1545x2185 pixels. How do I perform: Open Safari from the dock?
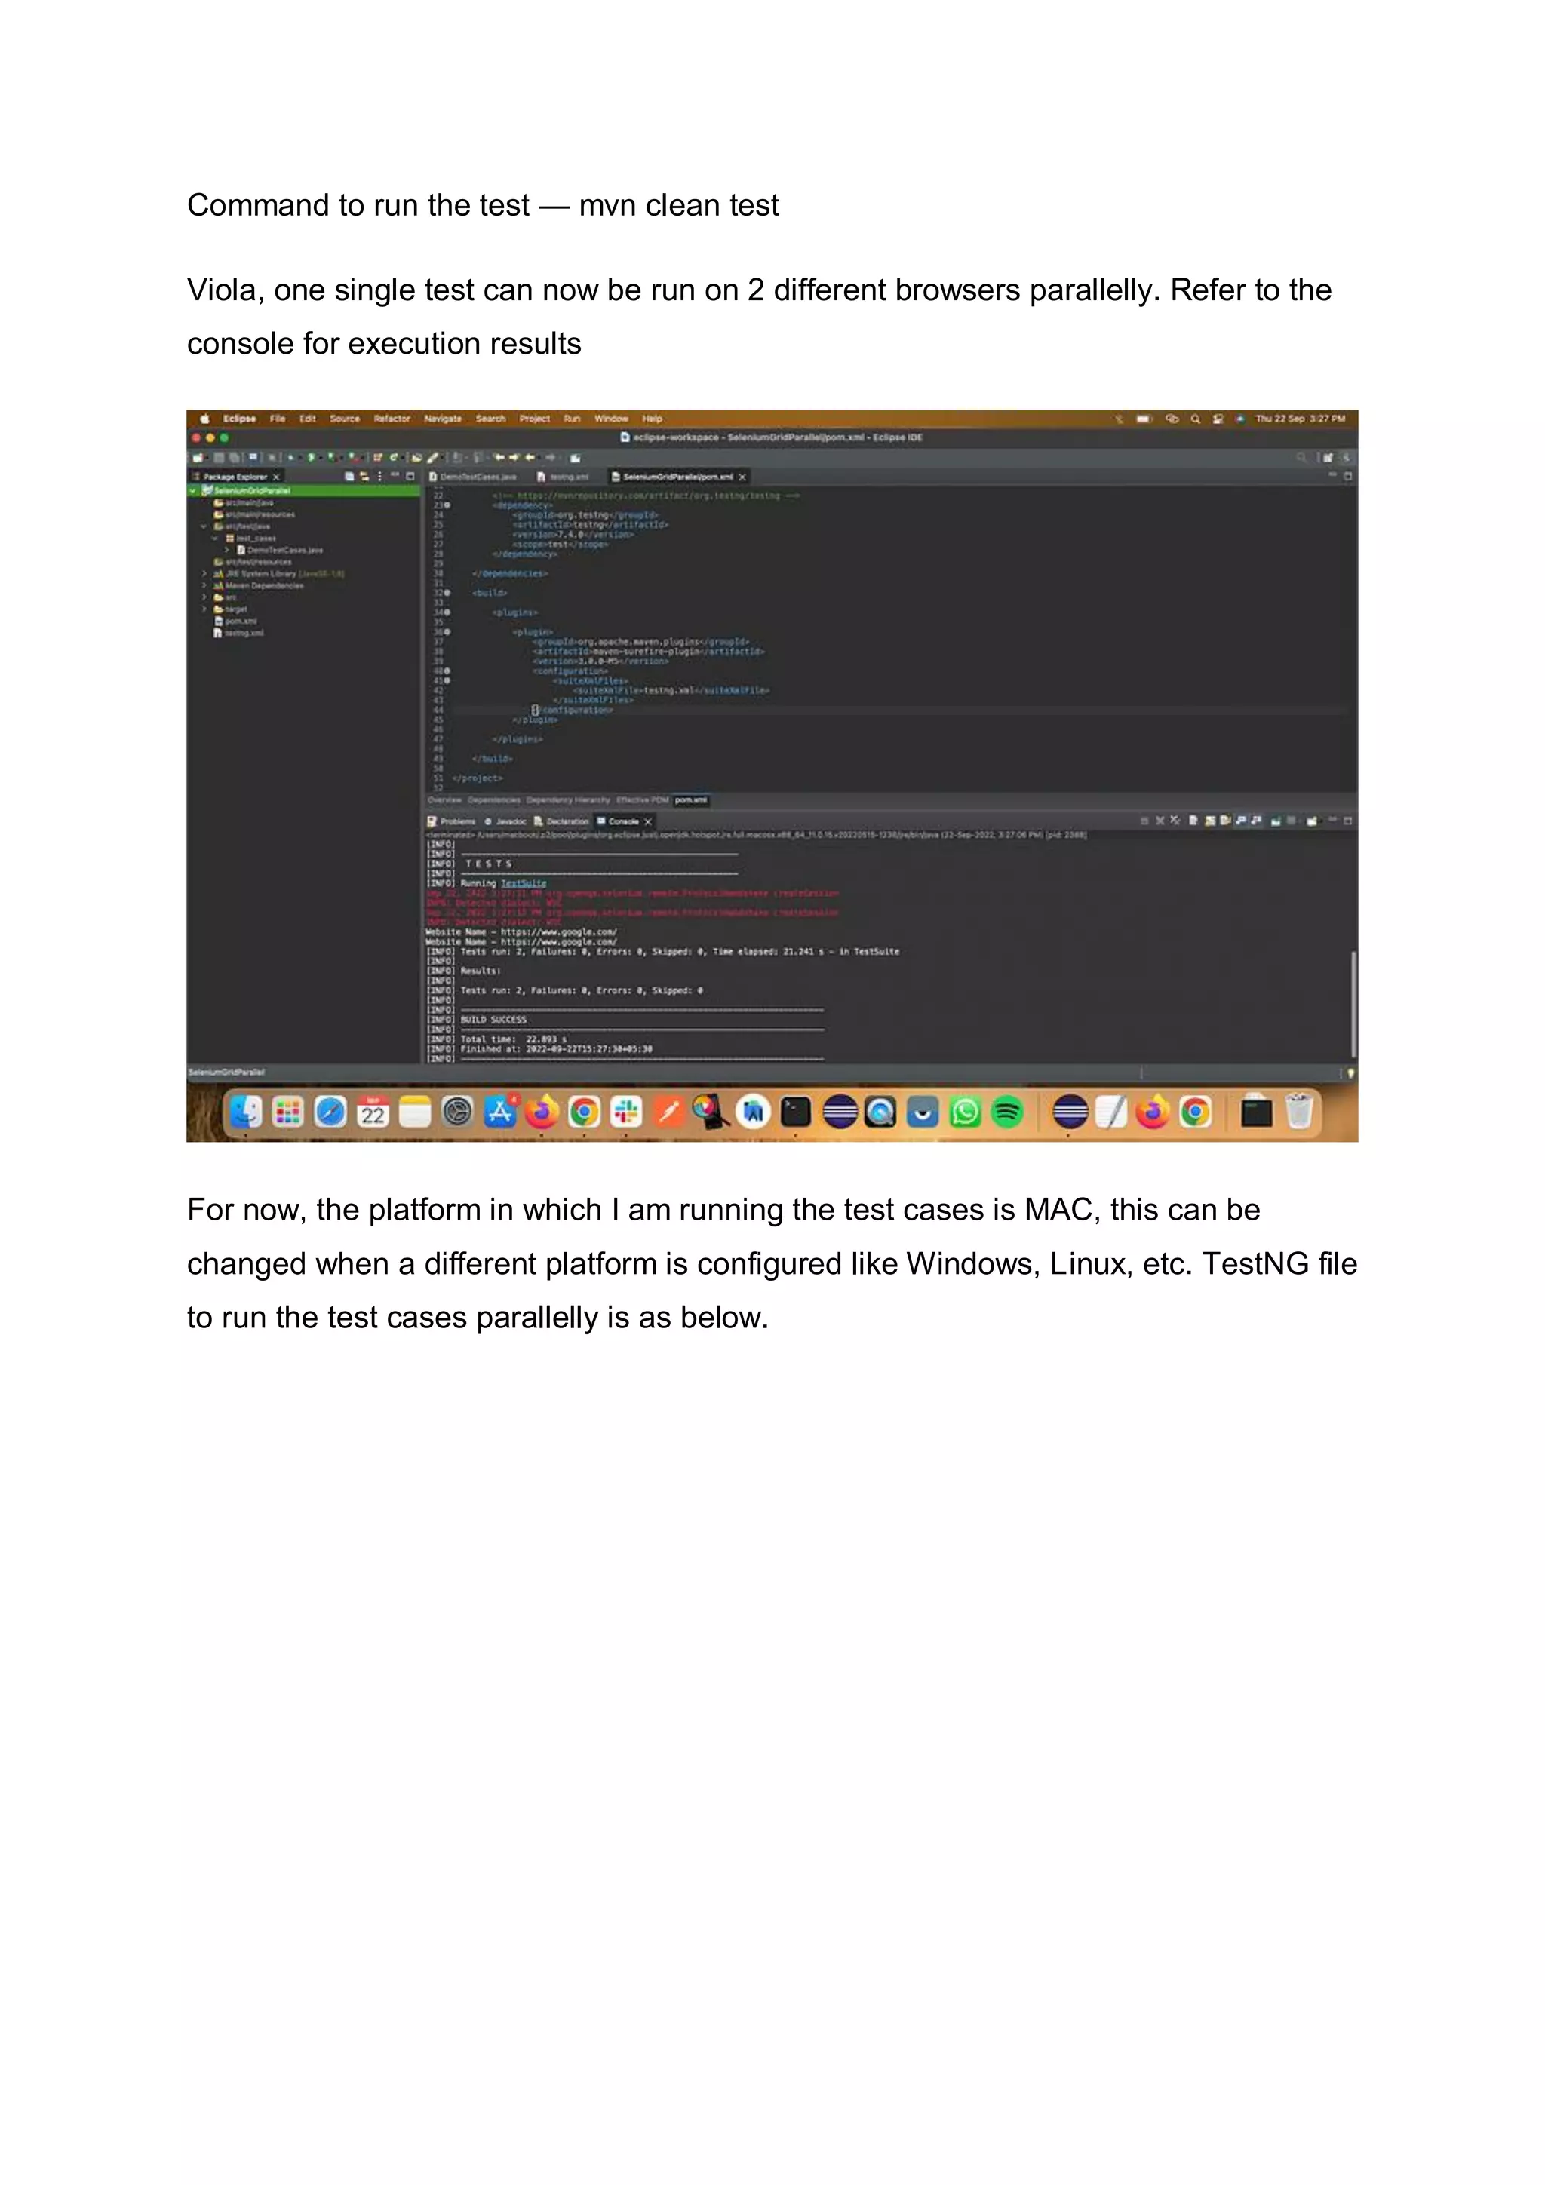[x=330, y=1110]
